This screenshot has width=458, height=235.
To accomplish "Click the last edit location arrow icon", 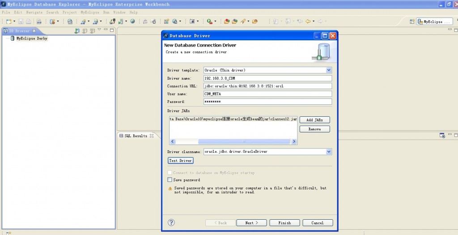I will pyautogui.click(x=300, y=21).
